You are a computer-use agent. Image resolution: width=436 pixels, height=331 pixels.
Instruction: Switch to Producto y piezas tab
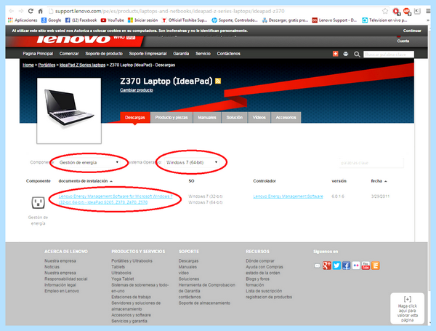point(171,117)
